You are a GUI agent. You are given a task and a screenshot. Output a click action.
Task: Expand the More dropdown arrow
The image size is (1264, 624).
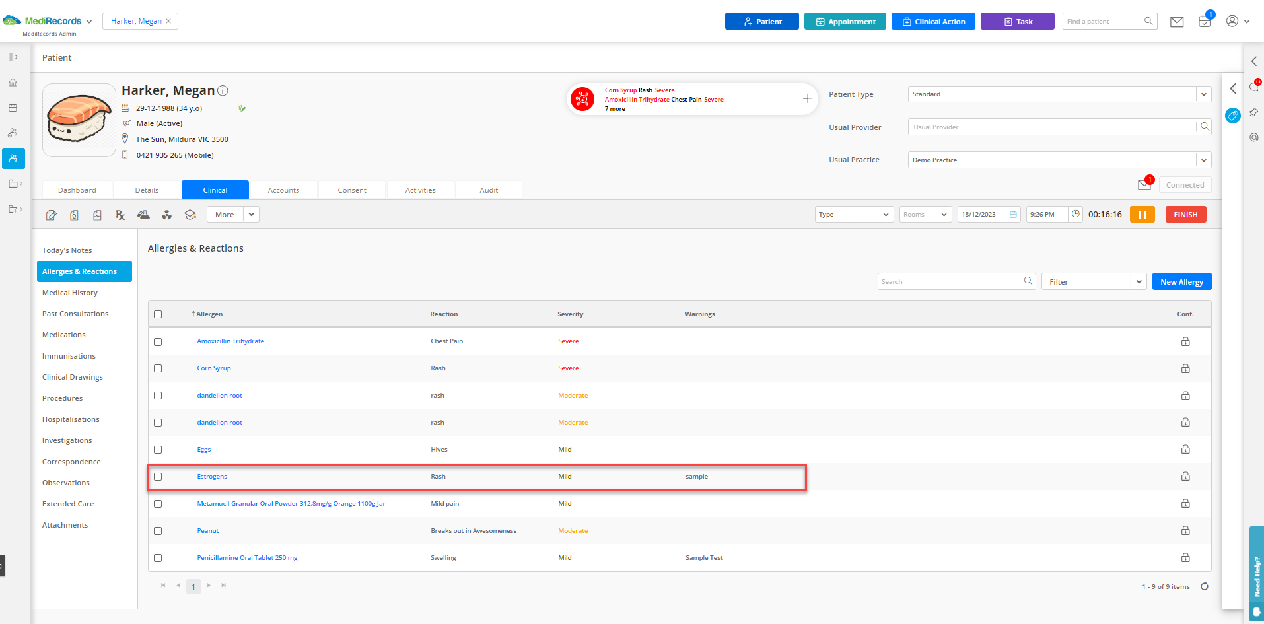[x=251, y=215]
